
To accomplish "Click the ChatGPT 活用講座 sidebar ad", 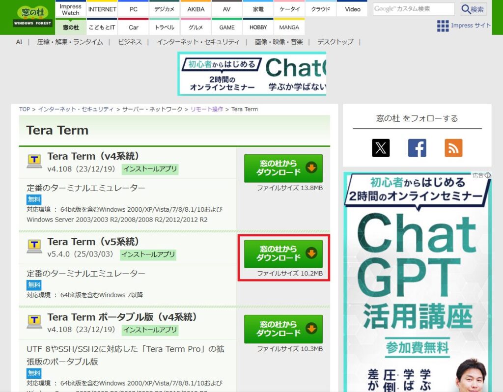I will pos(418,281).
